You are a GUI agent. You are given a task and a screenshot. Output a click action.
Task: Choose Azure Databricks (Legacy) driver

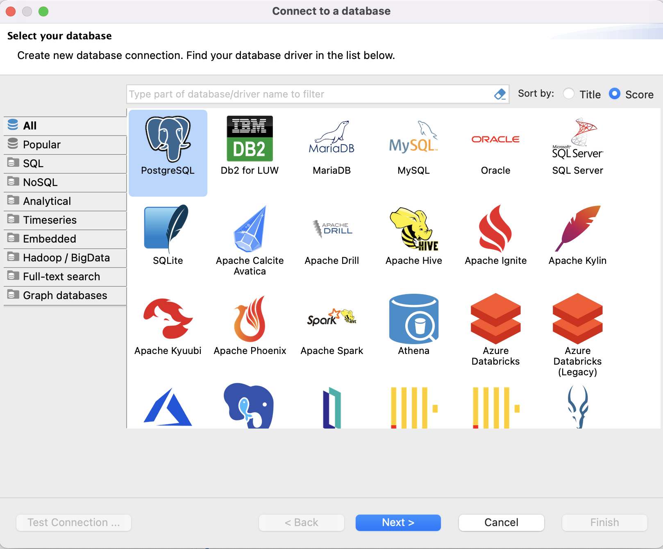578,335
